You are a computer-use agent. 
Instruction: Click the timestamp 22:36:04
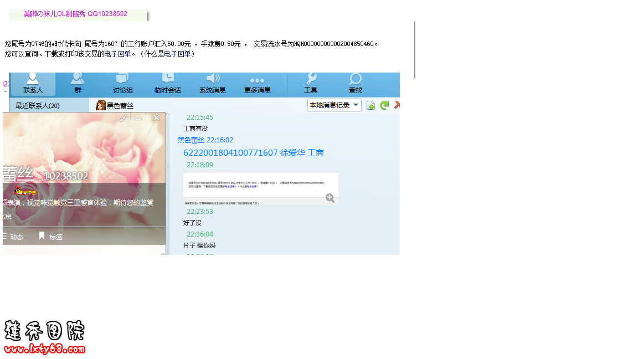point(200,234)
